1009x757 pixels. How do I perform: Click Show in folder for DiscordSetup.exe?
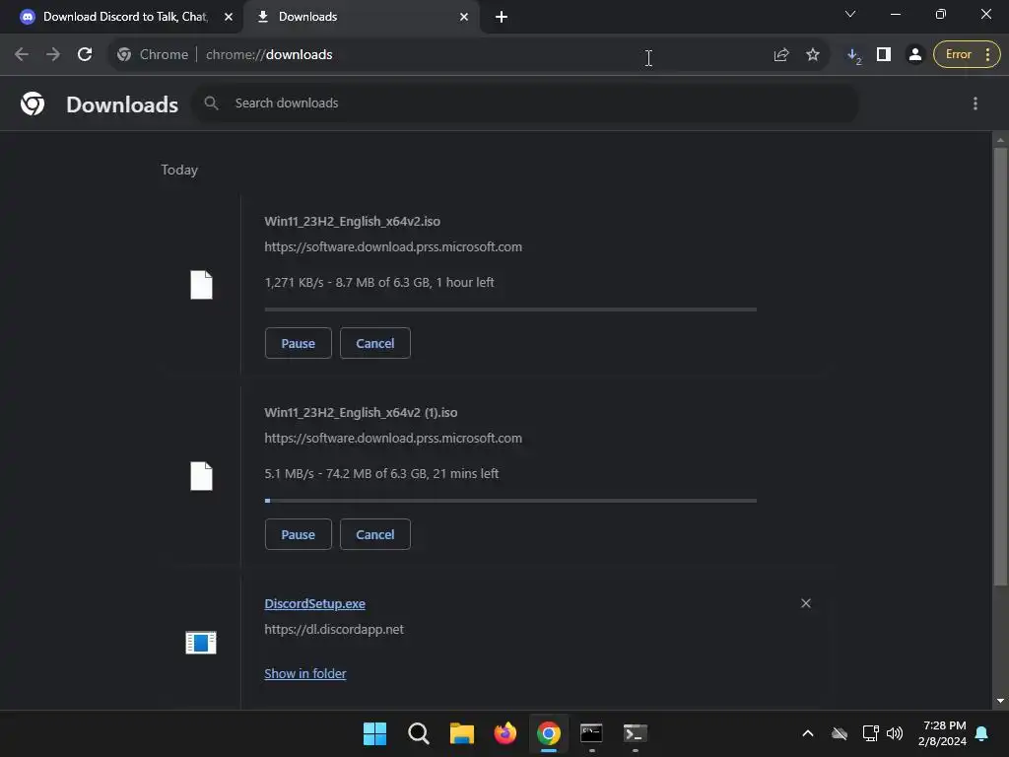pos(305,673)
